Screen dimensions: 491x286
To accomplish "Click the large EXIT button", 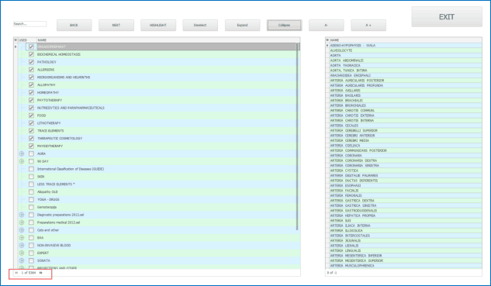I will pyautogui.click(x=447, y=17).
